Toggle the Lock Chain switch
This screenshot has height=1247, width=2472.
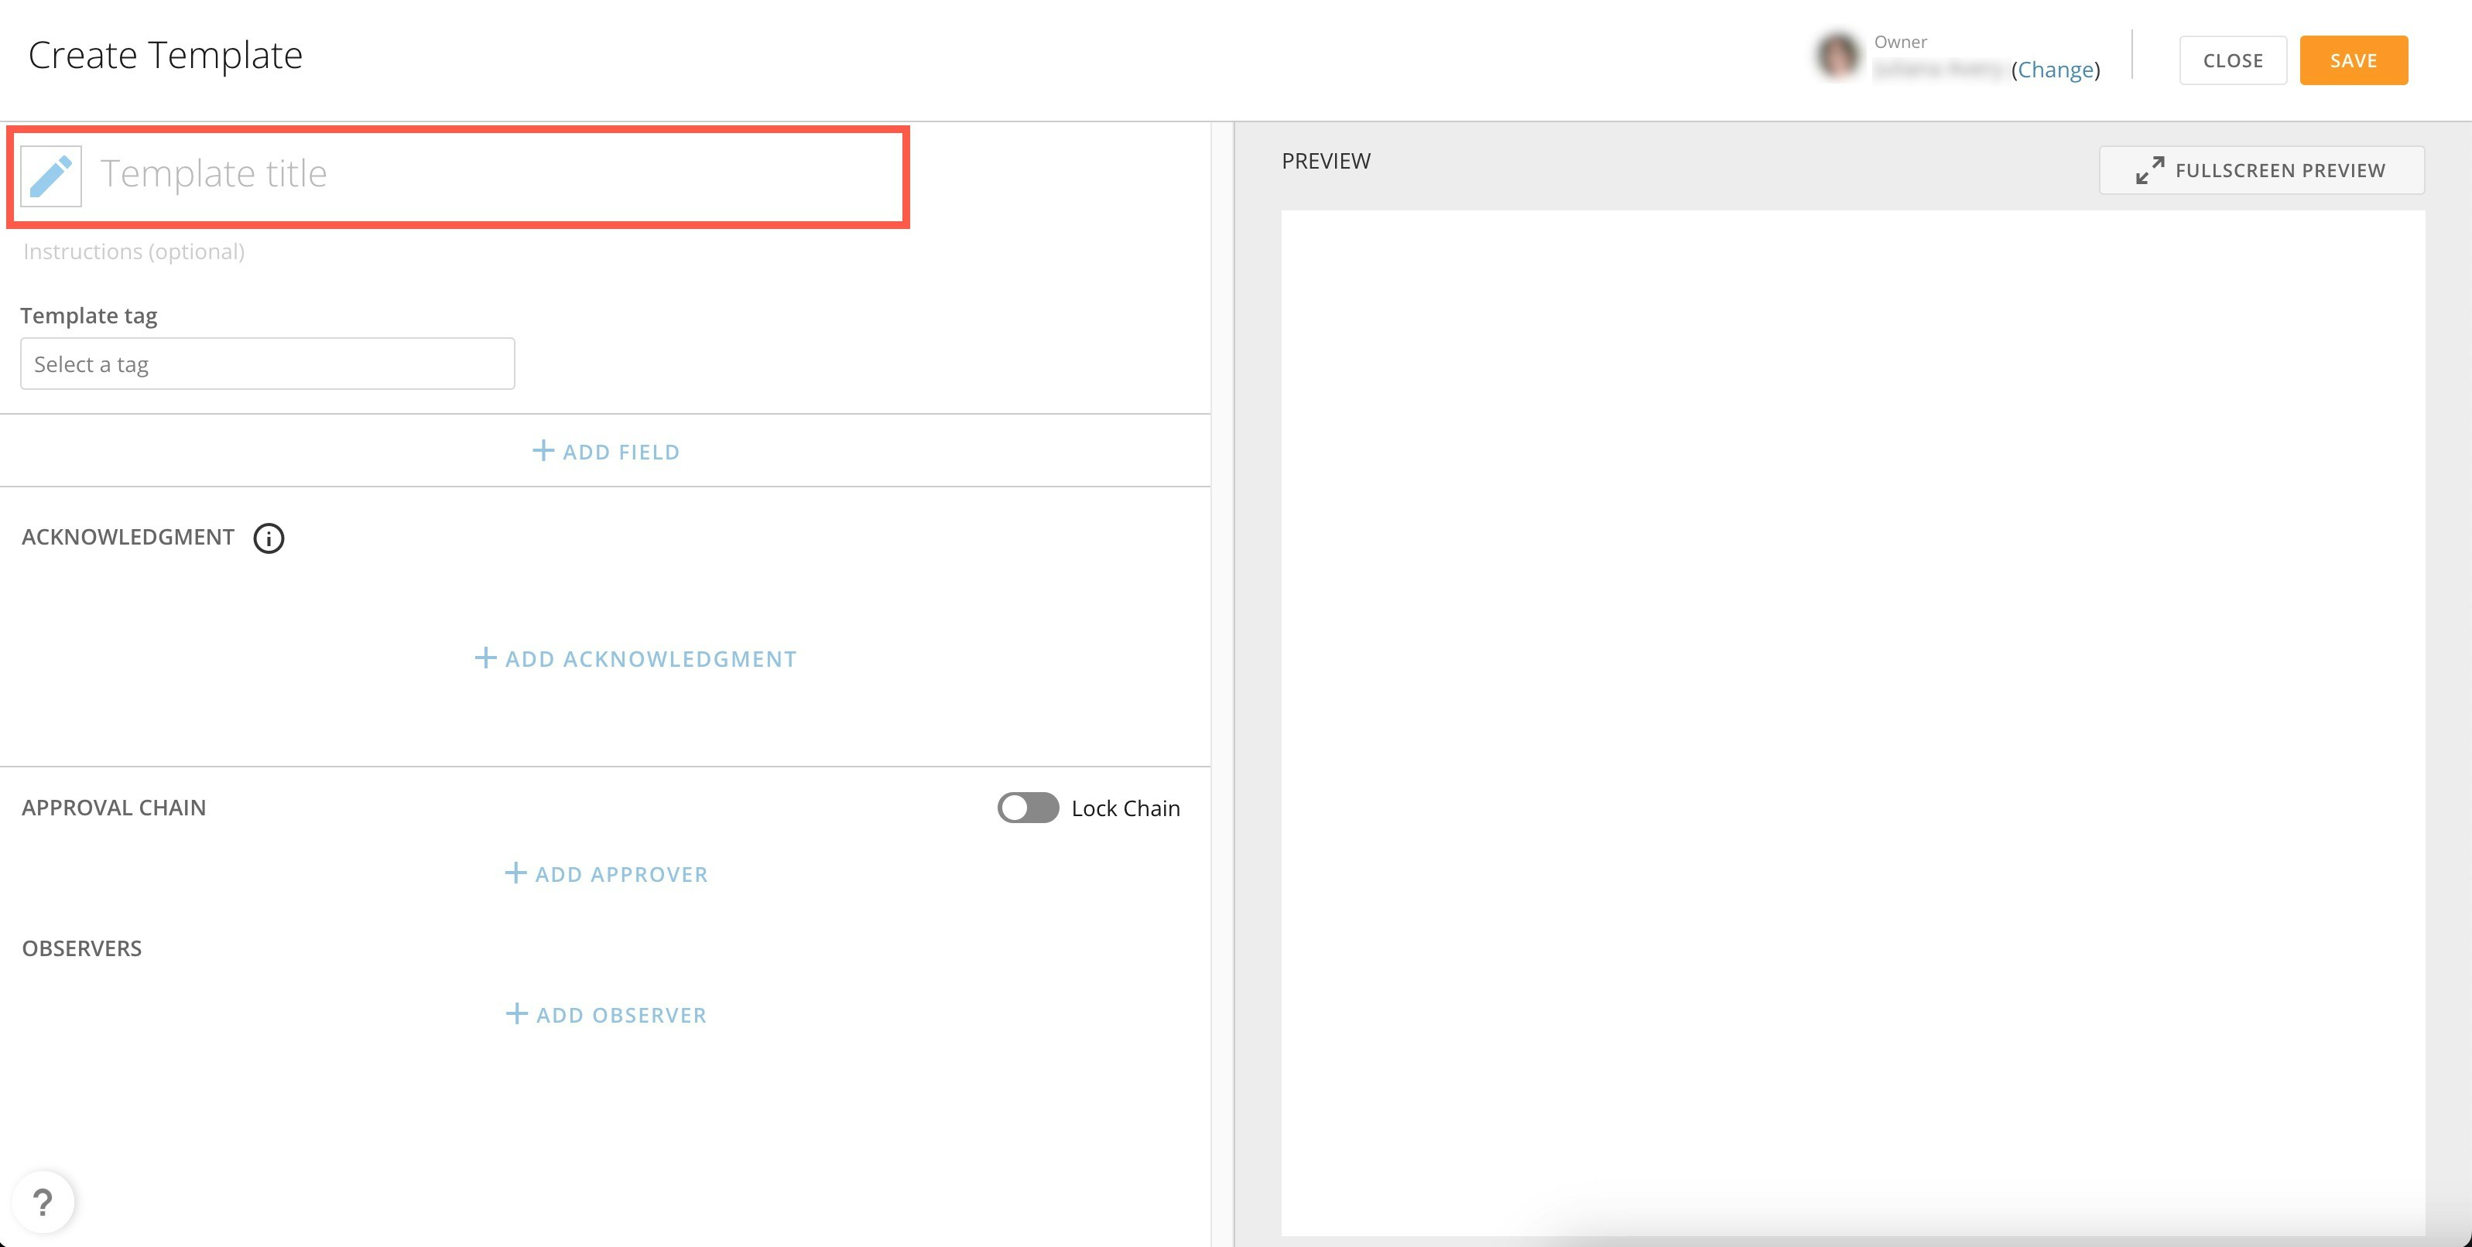(1028, 808)
